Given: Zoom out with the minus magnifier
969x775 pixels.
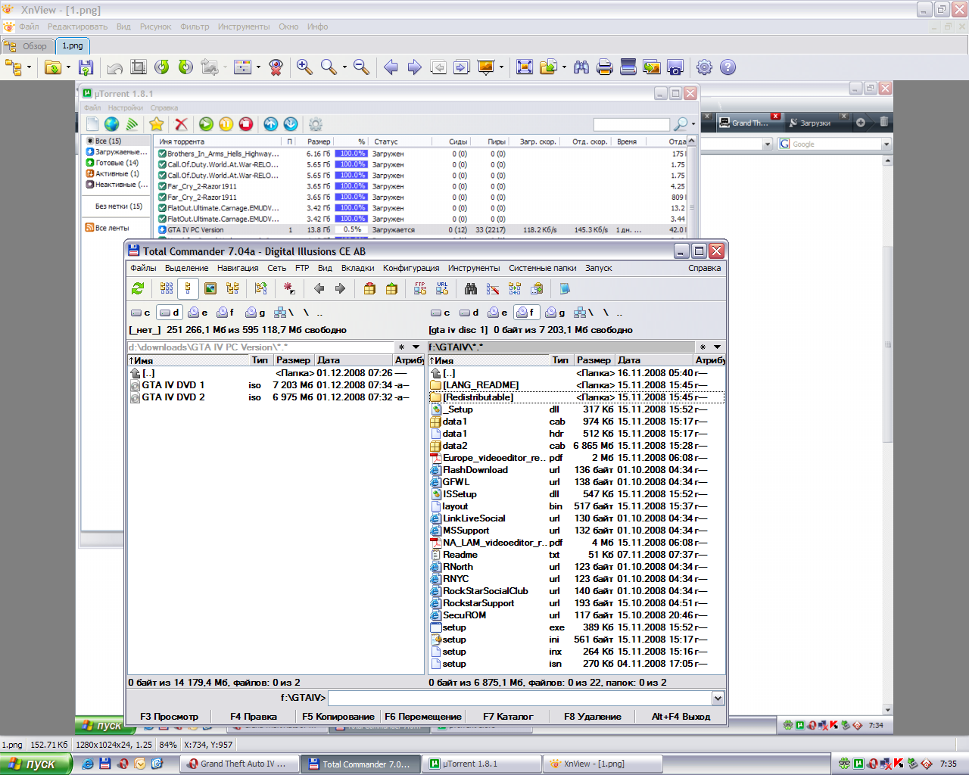Looking at the screenshot, I should 362,67.
